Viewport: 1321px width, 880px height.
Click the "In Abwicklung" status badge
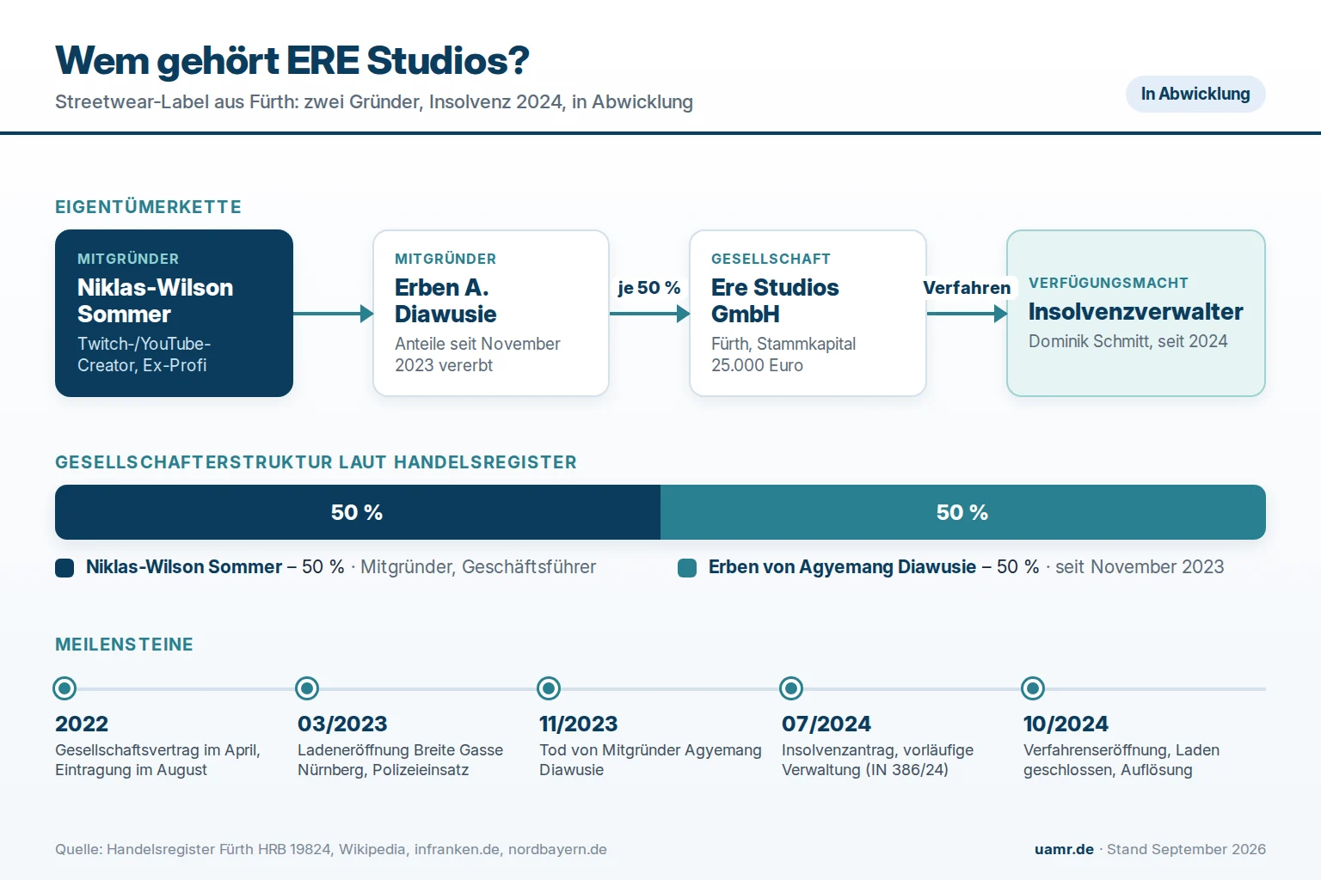tap(1195, 94)
